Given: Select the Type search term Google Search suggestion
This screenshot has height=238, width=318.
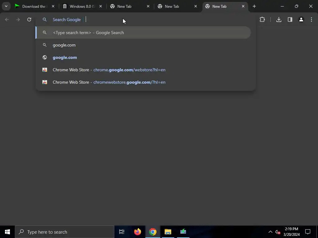Looking at the screenshot, I should [143, 33].
